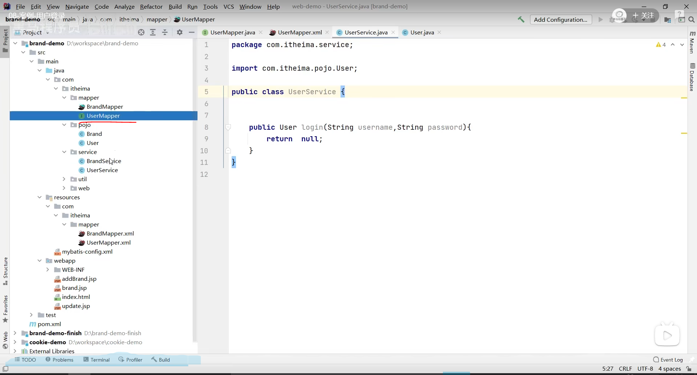
Task: Collapse the src folder
Action: [23, 52]
